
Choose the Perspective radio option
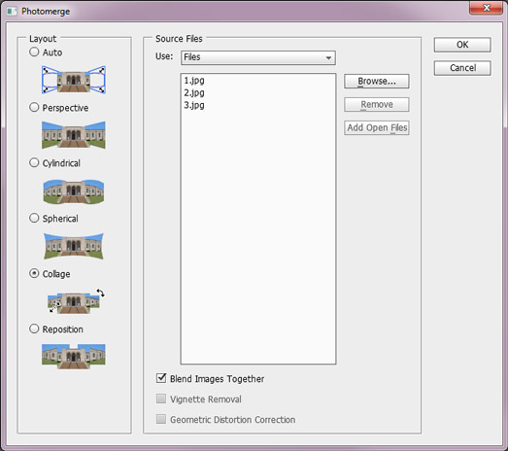coord(34,107)
